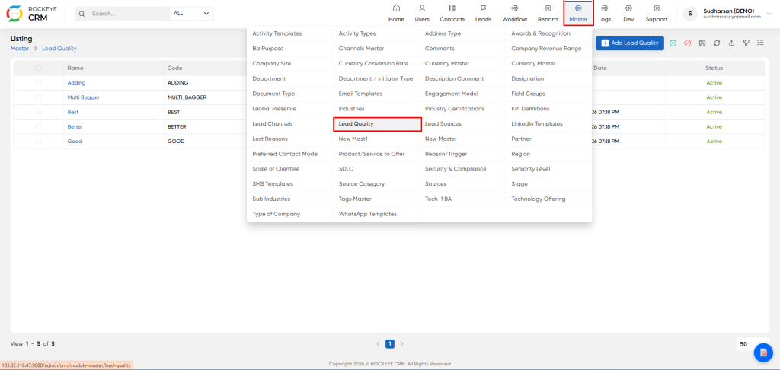780x370 pixels.
Task: Click Add Lead Quality button
Action: pos(630,43)
